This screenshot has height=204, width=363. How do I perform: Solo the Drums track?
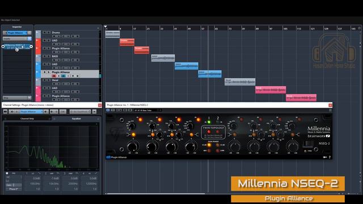pyautogui.click(x=49, y=33)
